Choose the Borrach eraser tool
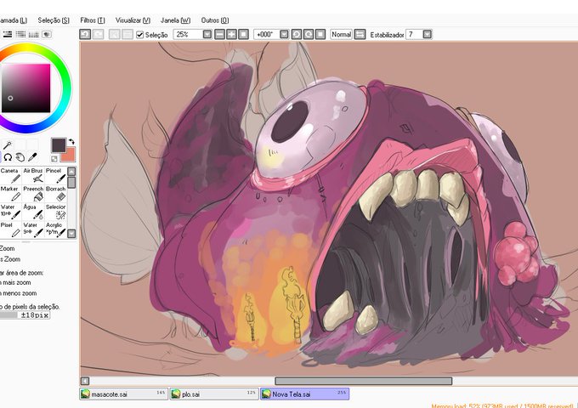The height and width of the screenshot is (408, 578). [55, 194]
